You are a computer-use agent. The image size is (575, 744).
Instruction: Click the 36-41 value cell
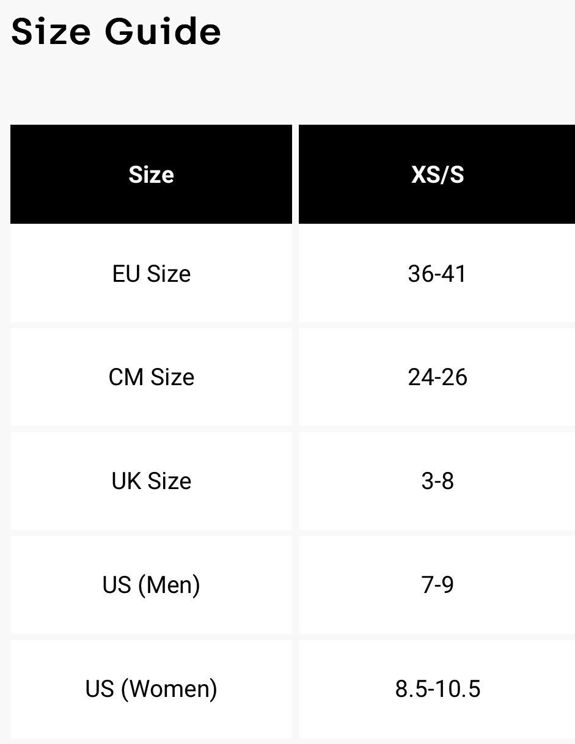point(437,273)
